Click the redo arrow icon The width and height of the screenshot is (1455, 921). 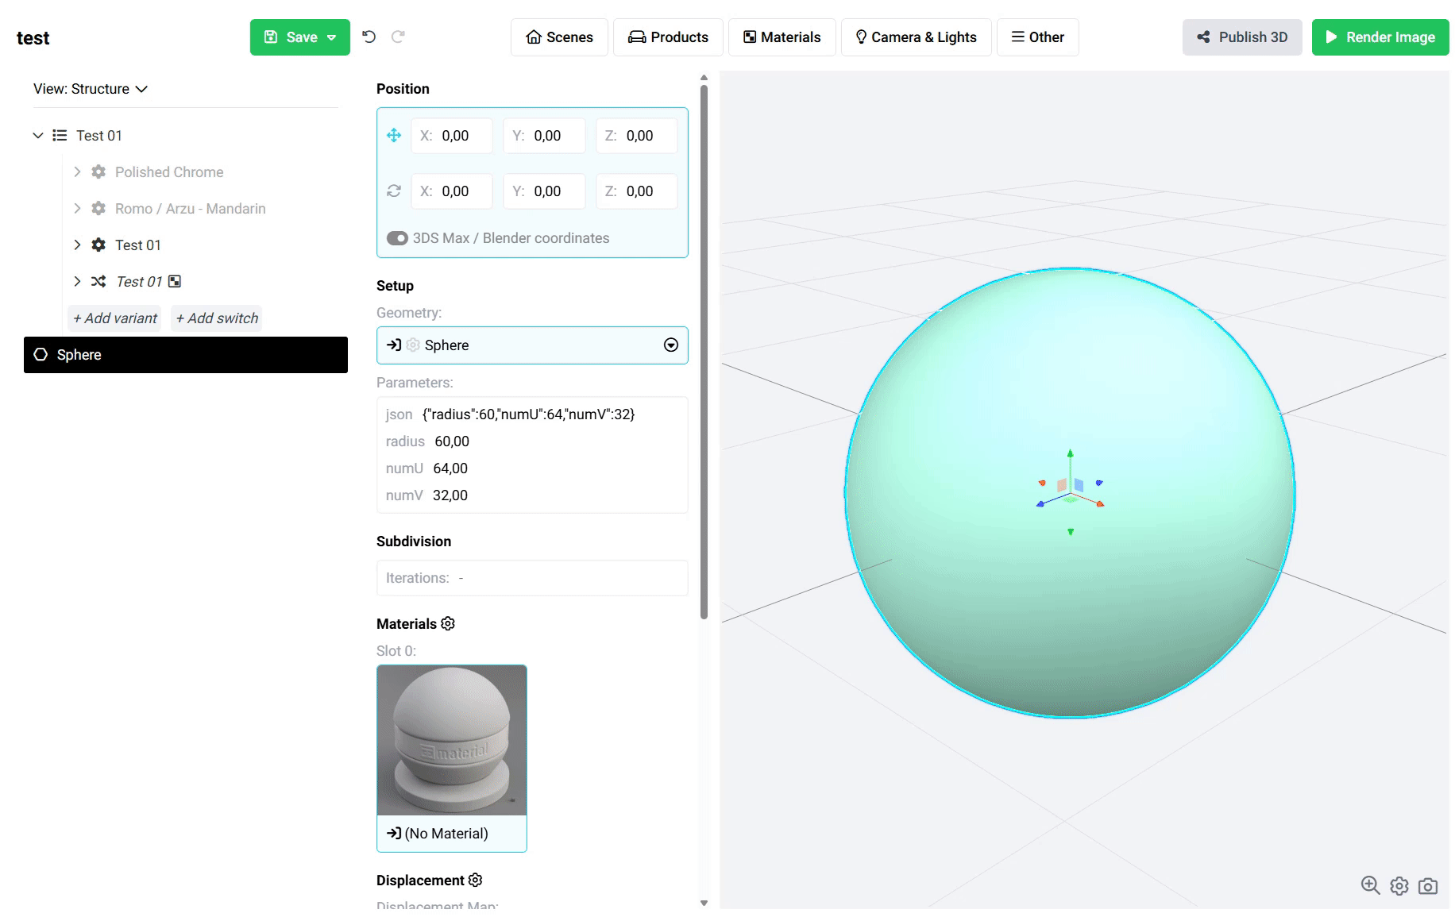tap(398, 37)
